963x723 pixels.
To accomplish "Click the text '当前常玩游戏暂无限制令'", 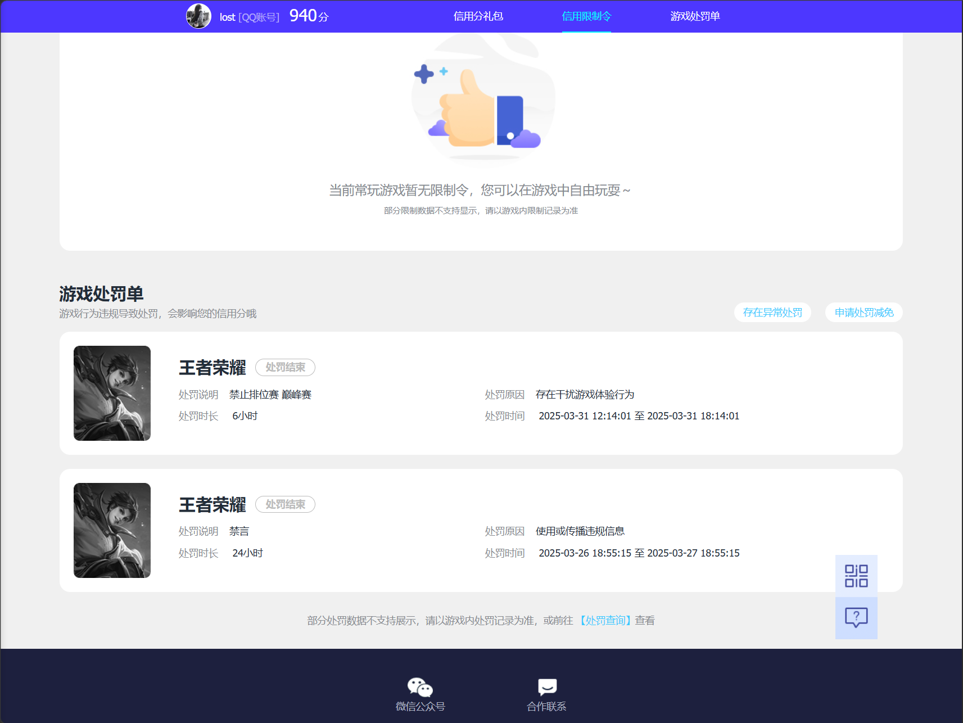I will (x=399, y=191).
